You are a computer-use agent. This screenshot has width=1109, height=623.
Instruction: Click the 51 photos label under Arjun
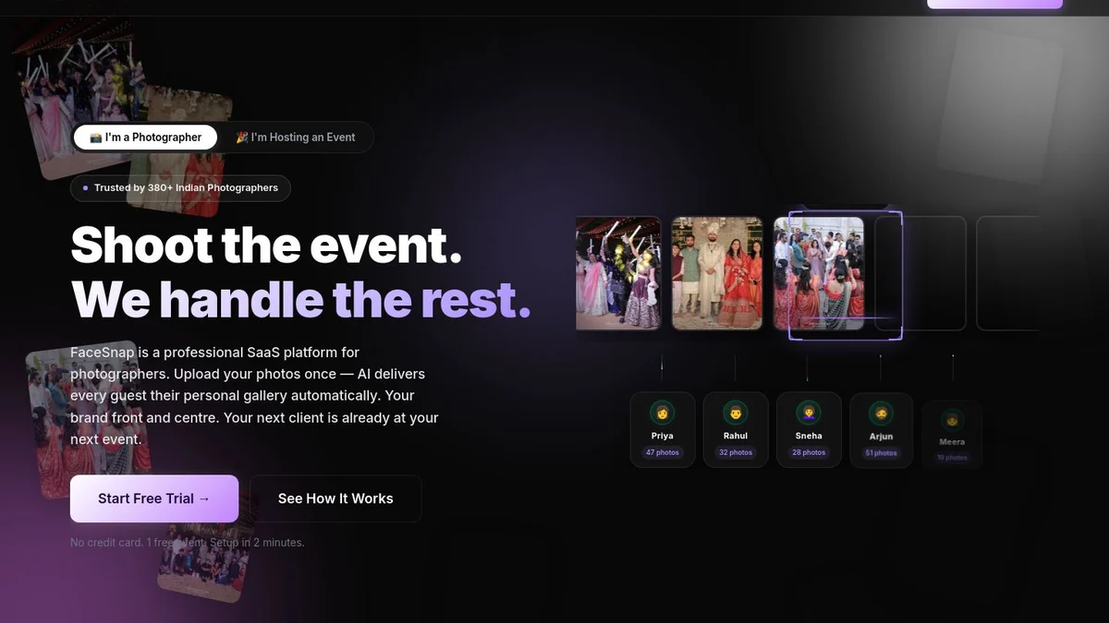coord(881,453)
